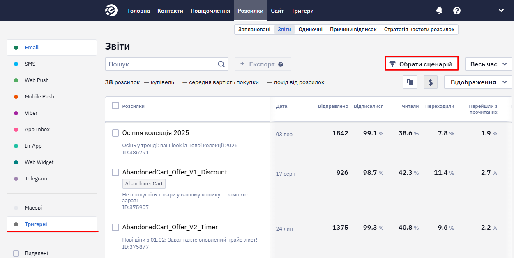Open Головна in top navigation
The width and height of the screenshot is (514, 258).
tap(139, 11)
